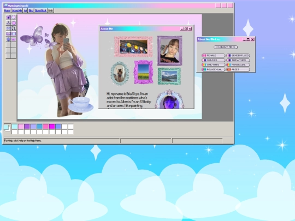
Task: Select the THEY/THEM blinkie
Action: click(x=238, y=60)
